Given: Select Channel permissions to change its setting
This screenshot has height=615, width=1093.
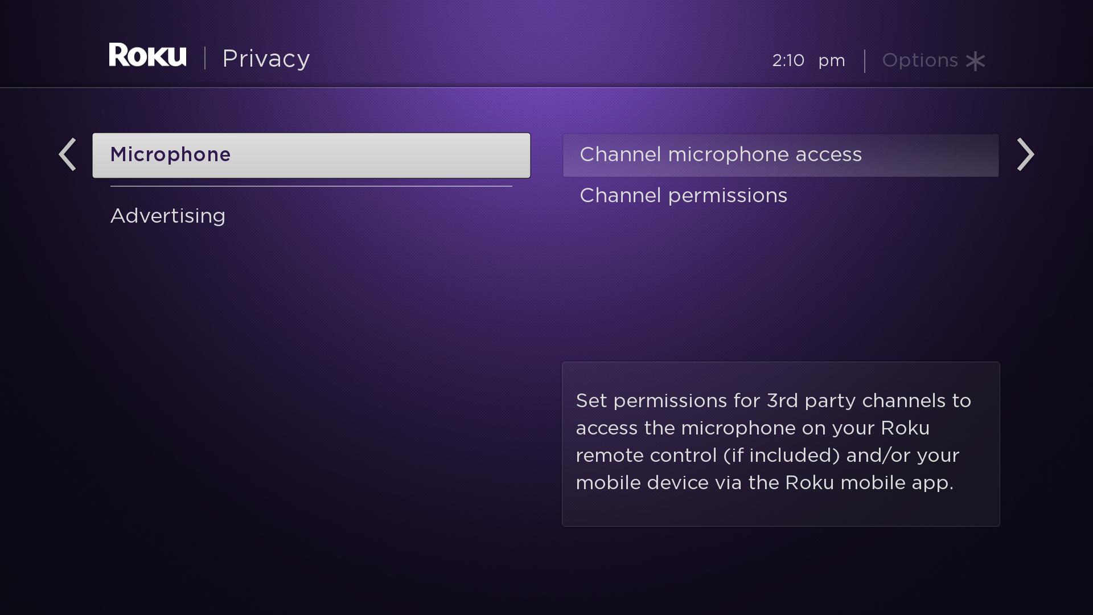Looking at the screenshot, I should [x=683, y=196].
